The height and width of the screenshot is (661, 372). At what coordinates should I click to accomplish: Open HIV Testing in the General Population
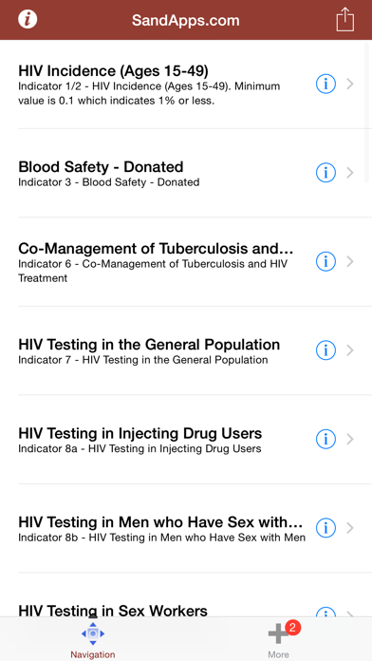(x=186, y=350)
